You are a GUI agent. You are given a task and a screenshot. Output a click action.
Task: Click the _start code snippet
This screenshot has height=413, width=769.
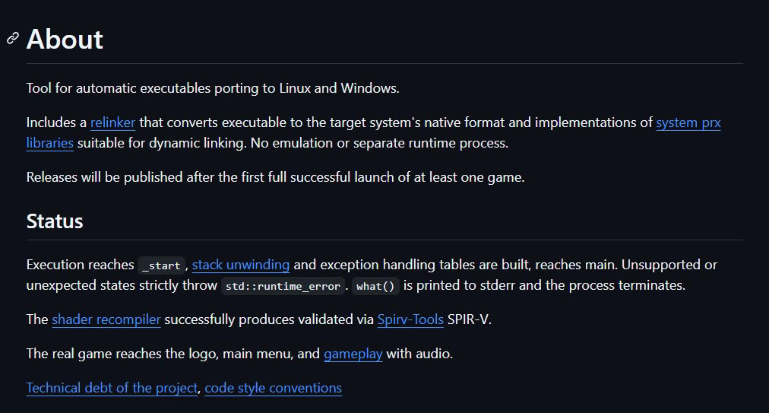point(161,265)
